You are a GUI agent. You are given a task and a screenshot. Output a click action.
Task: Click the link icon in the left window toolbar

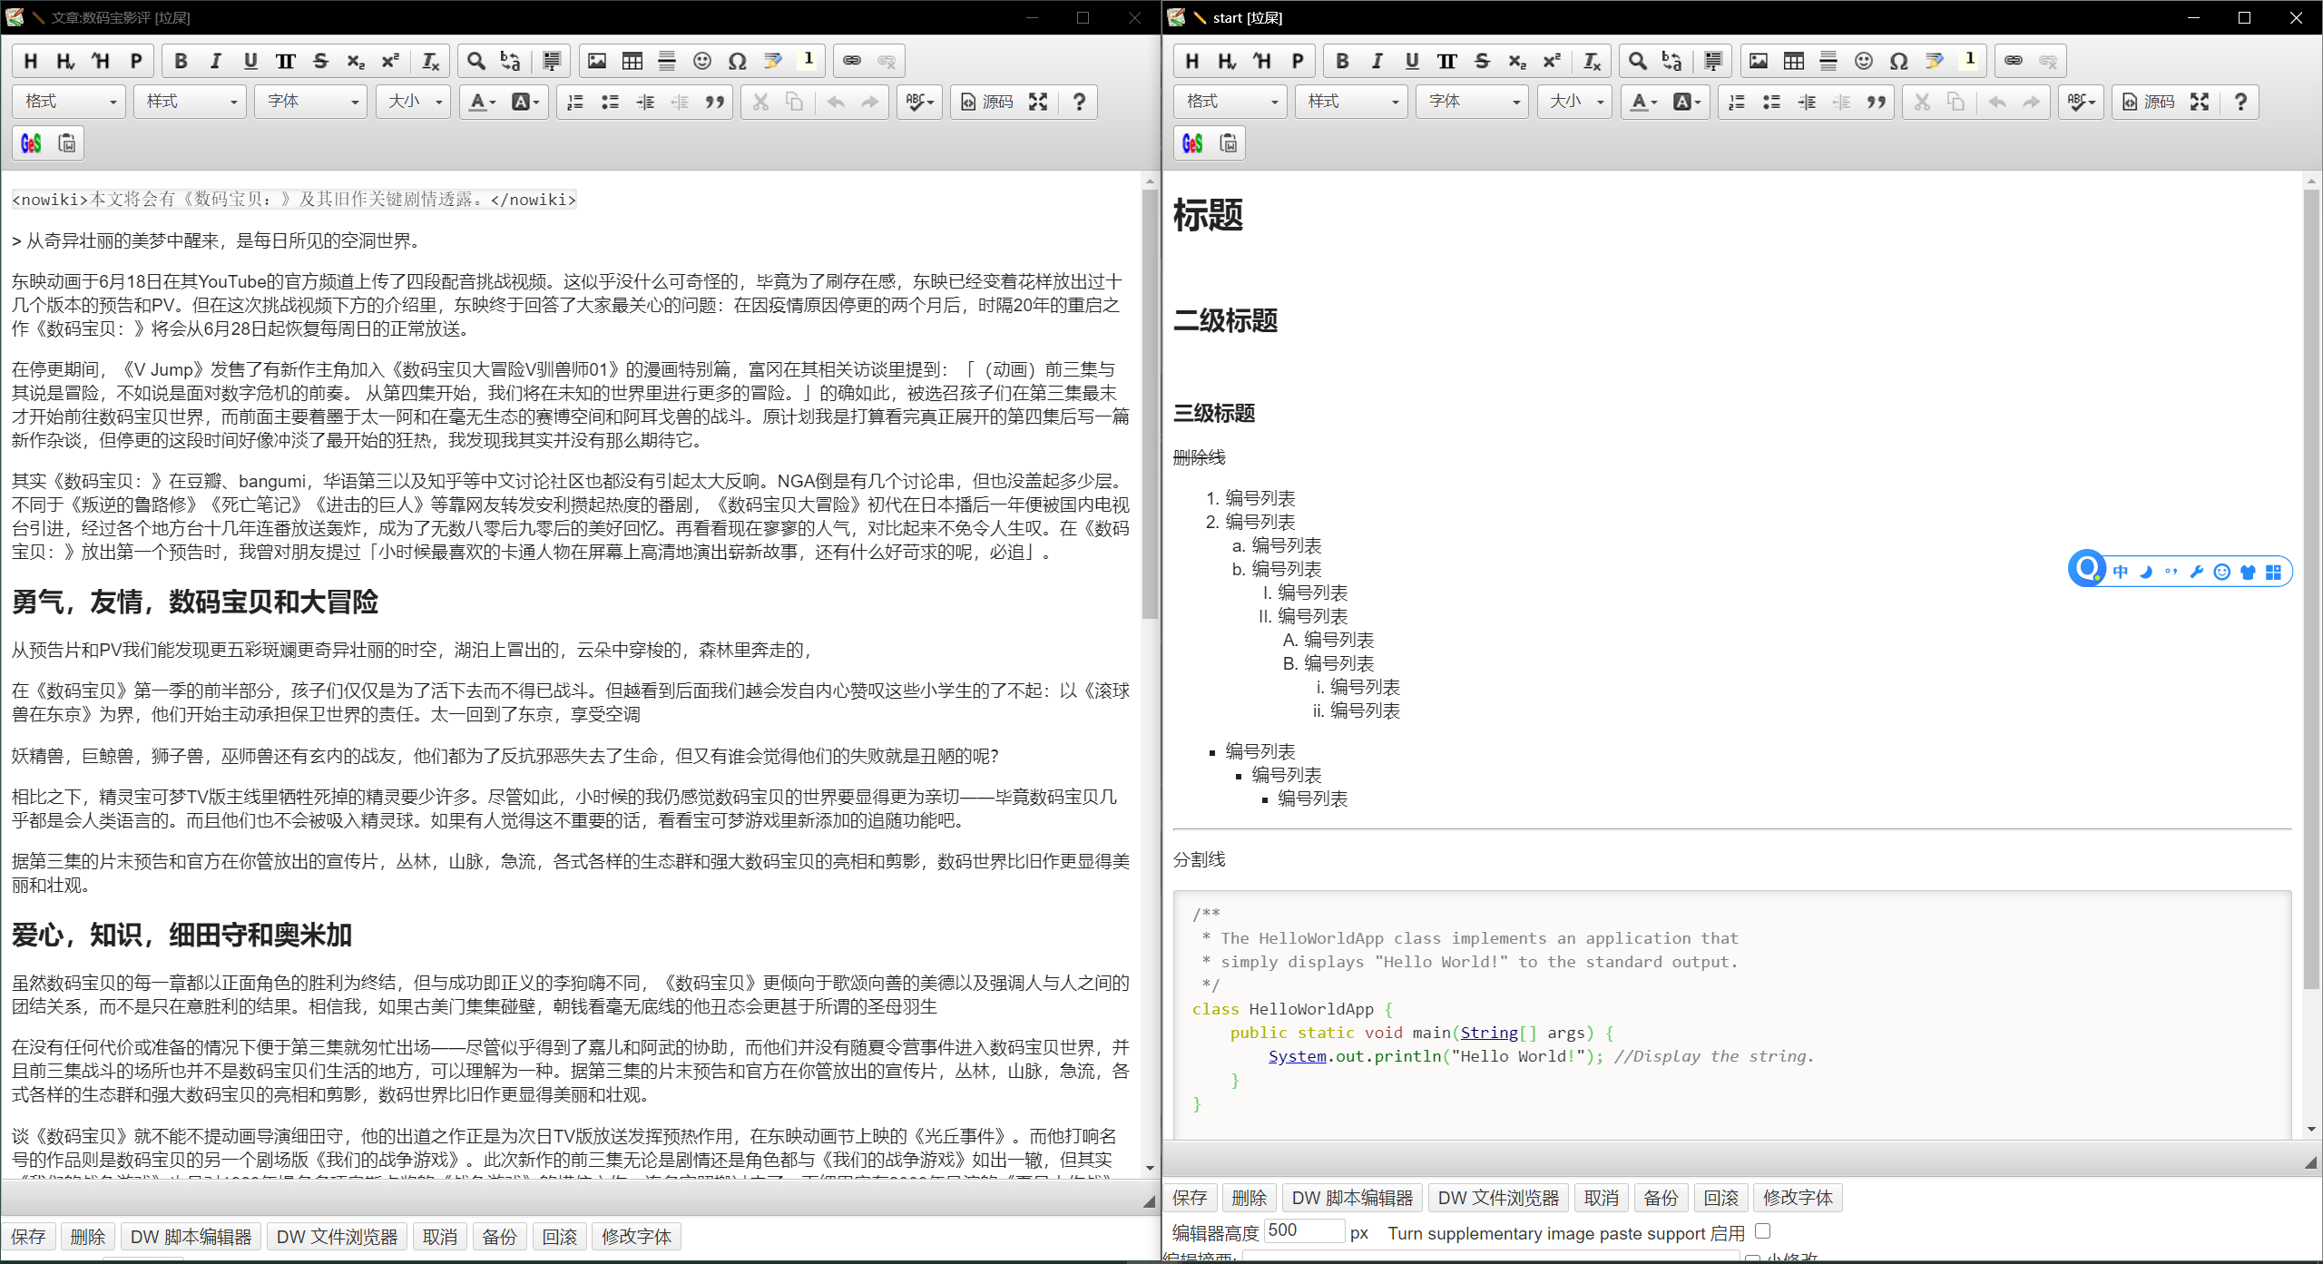pyautogui.click(x=851, y=61)
